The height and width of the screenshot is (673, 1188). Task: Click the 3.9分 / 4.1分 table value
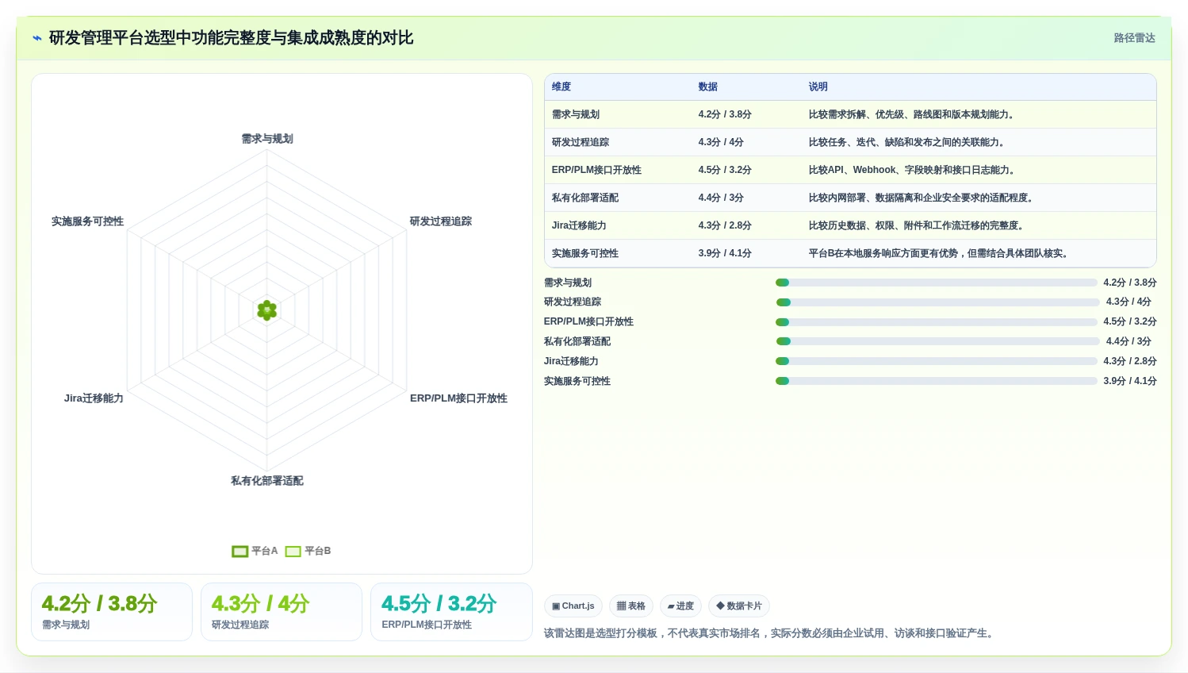coord(725,253)
